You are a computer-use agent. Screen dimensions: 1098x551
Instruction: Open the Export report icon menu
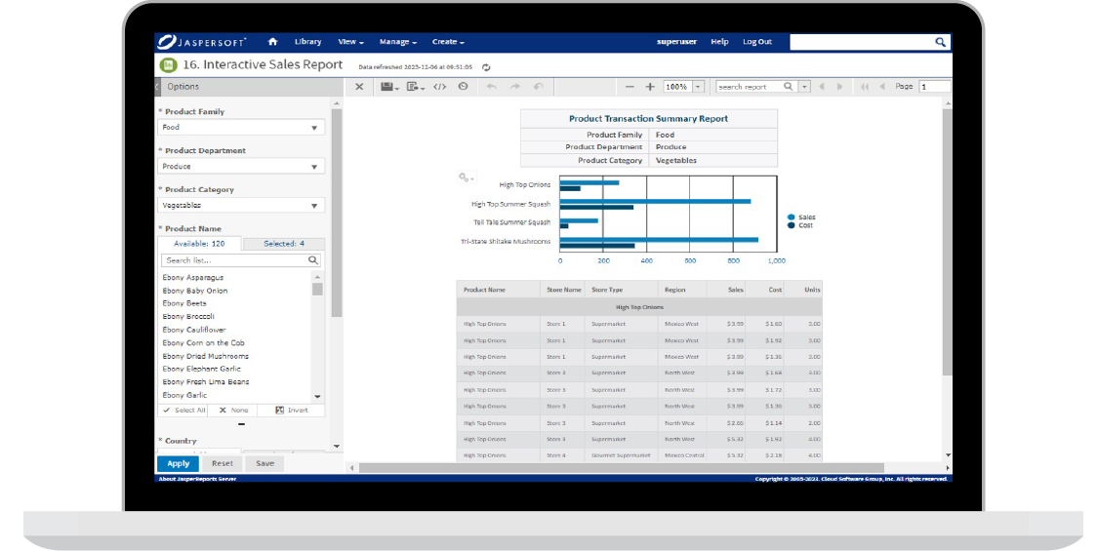415,87
